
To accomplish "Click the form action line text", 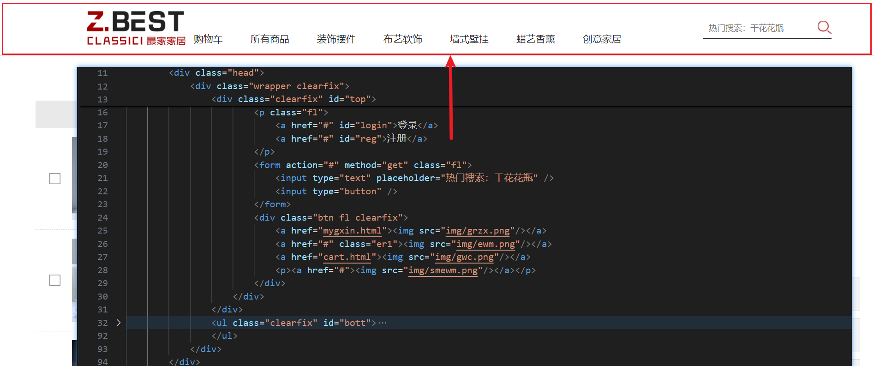I will [363, 165].
